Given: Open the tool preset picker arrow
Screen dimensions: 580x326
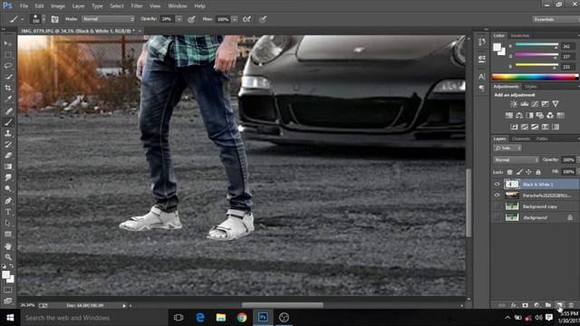Looking at the screenshot, I should (22, 19).
